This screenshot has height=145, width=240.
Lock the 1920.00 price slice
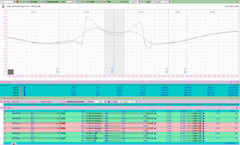coord(25,87)
